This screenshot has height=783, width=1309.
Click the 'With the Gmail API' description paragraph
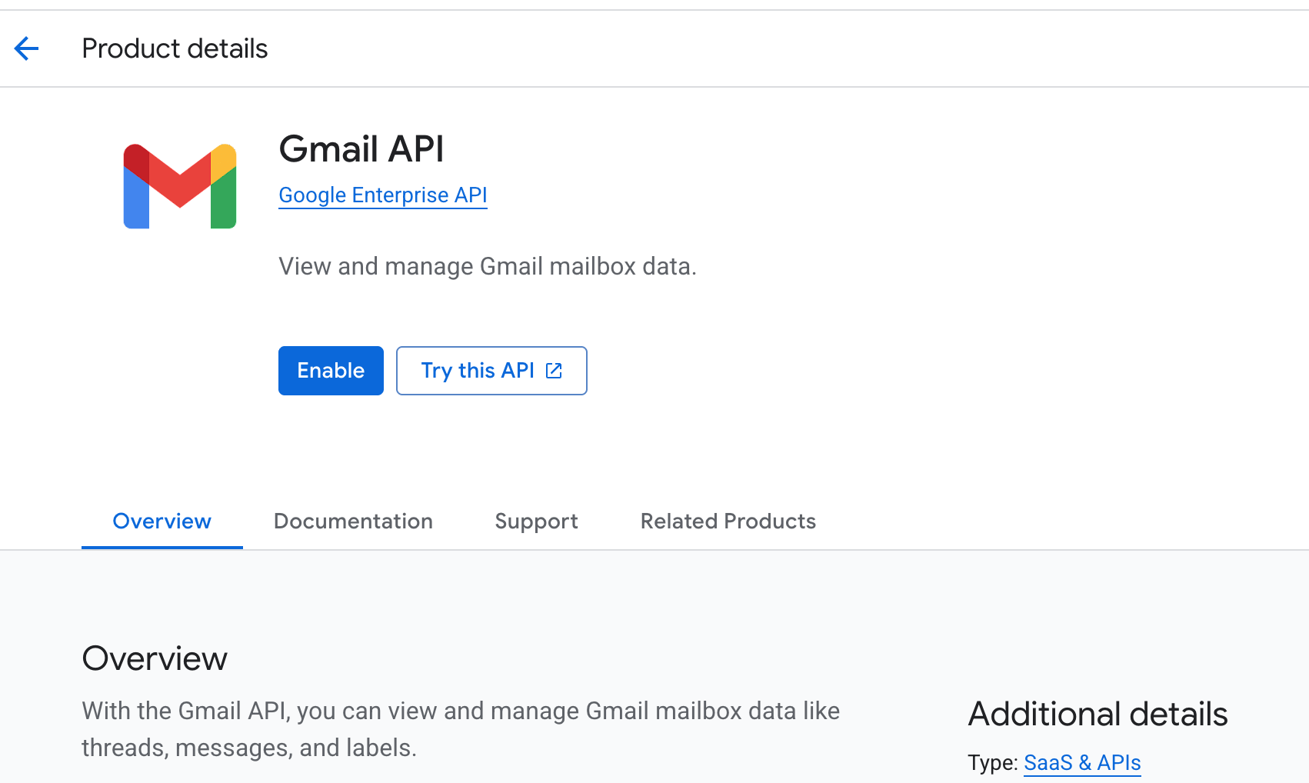pyautogui.click(x=461, y=729)
